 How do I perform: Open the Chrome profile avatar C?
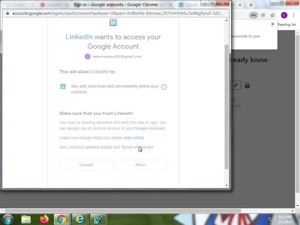[284, 15]
